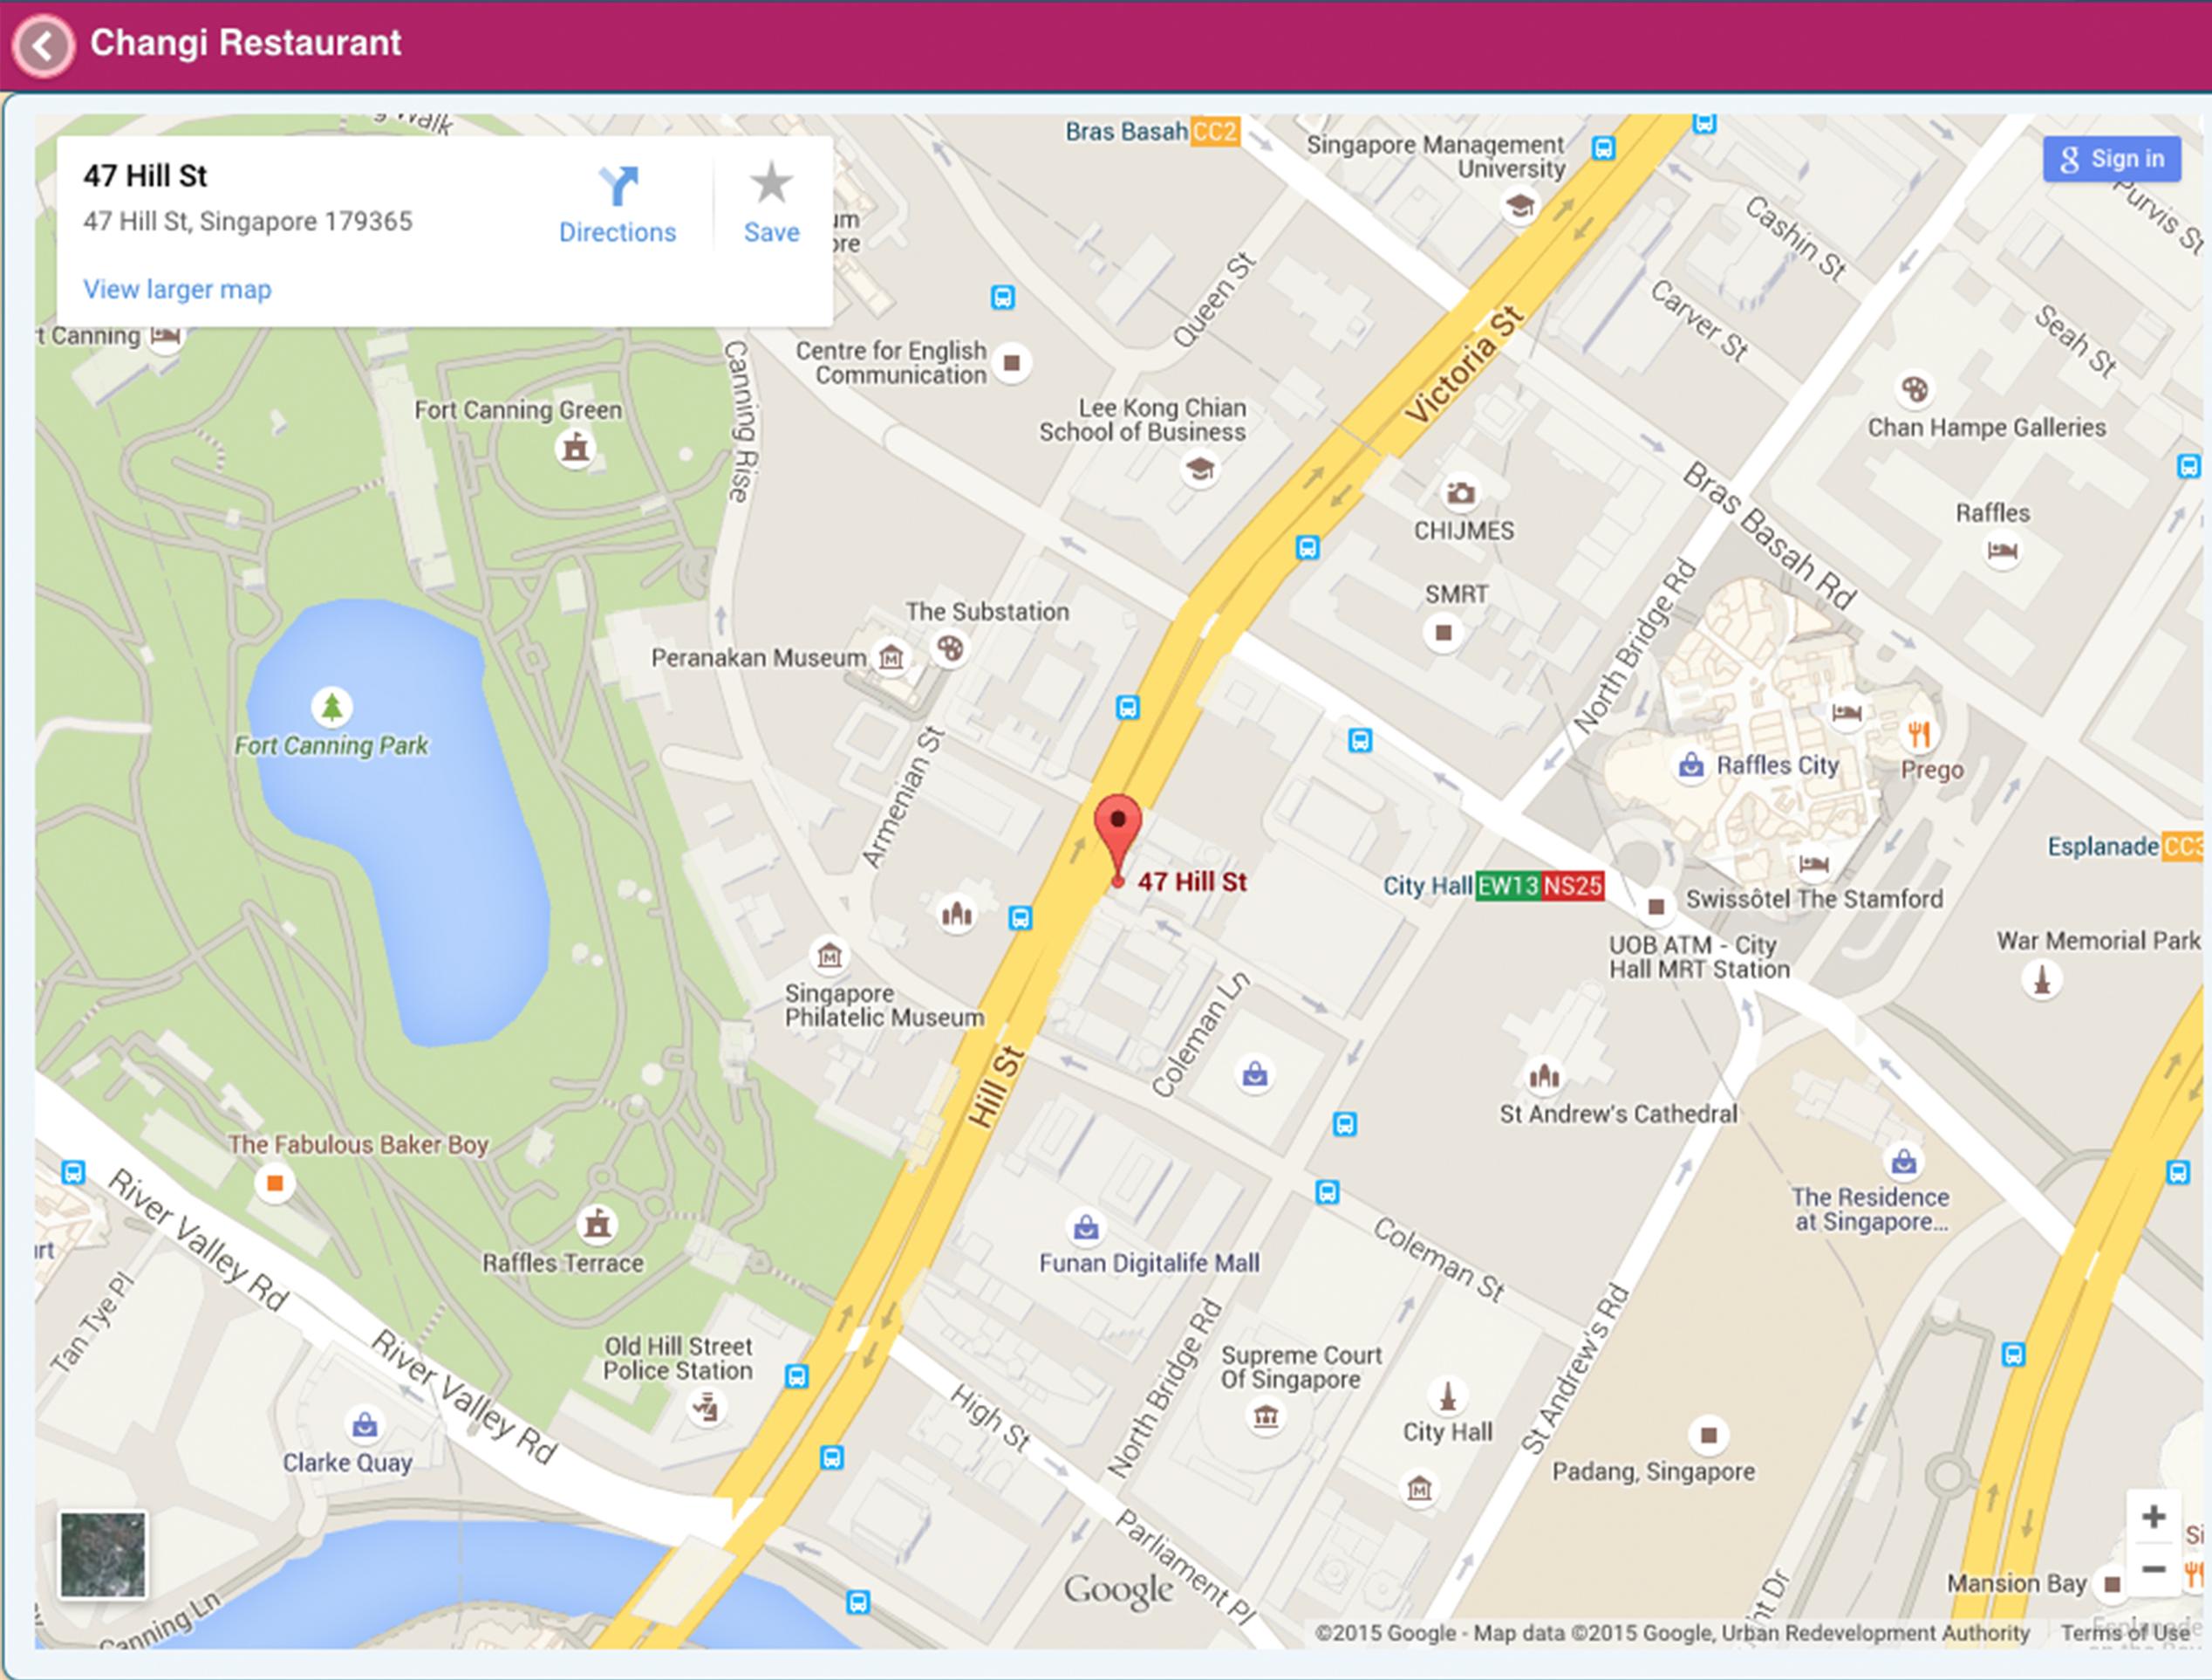Select the Clarke Quay shopping icon

[365, 1423]
